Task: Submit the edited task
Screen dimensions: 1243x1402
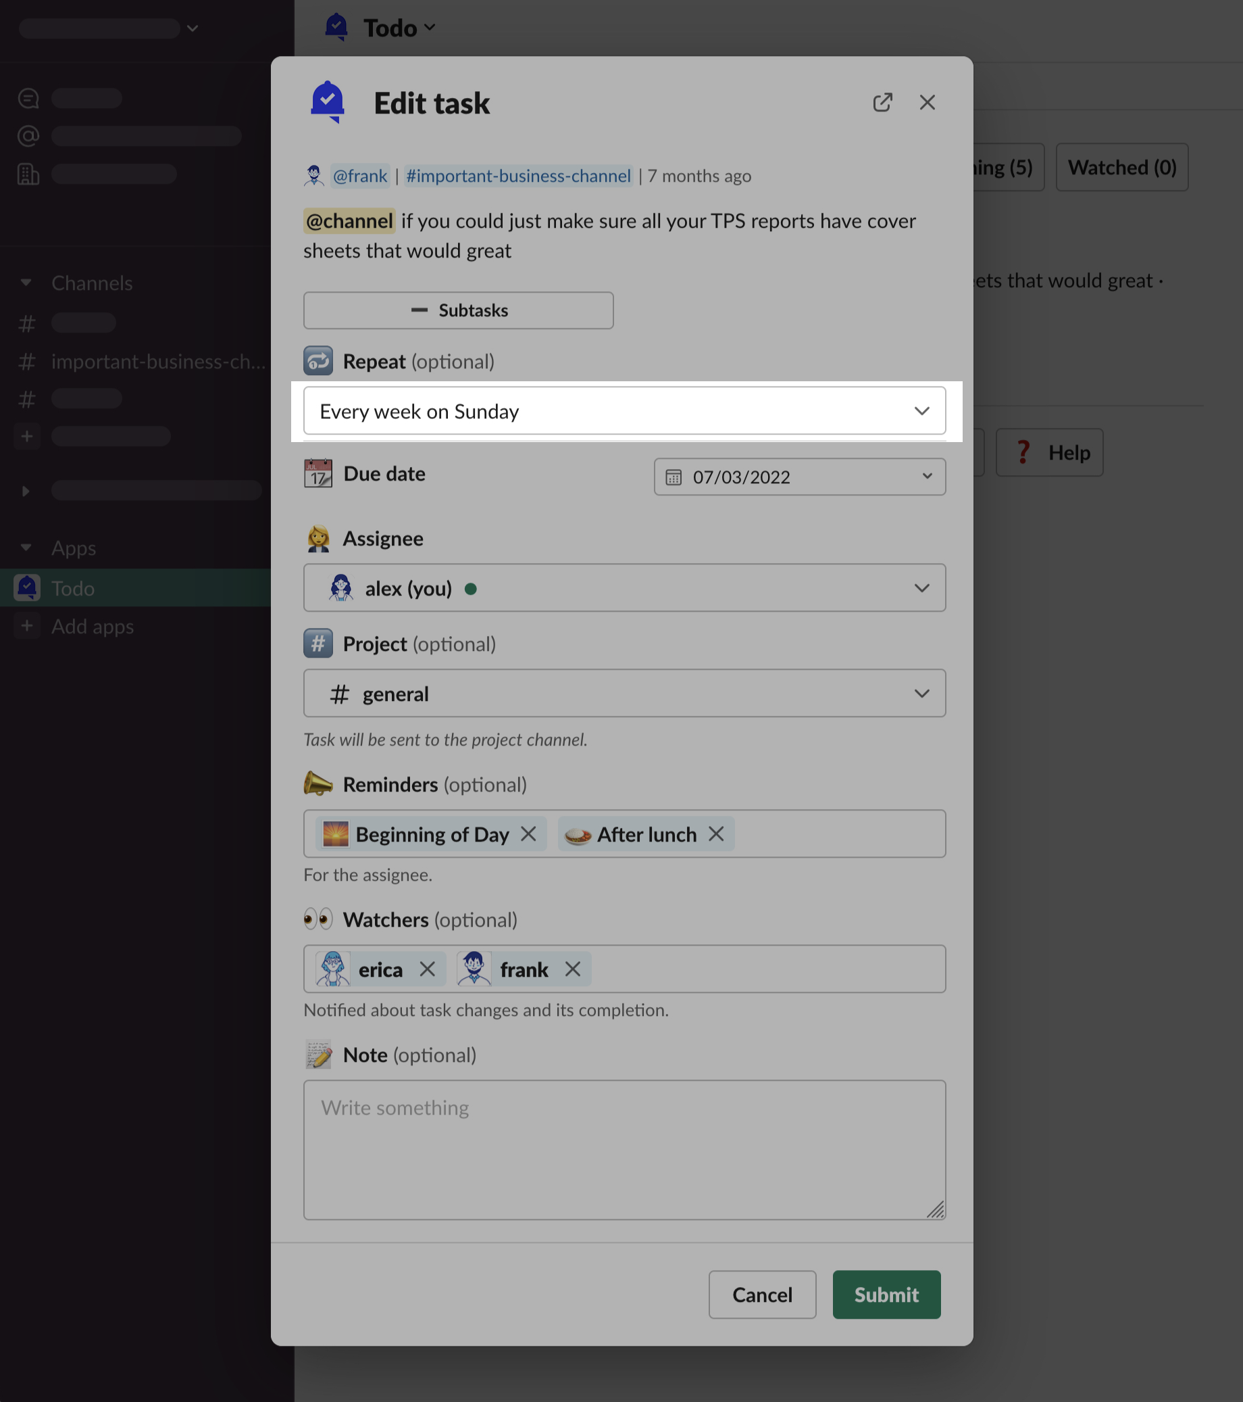Action: 886,1295
